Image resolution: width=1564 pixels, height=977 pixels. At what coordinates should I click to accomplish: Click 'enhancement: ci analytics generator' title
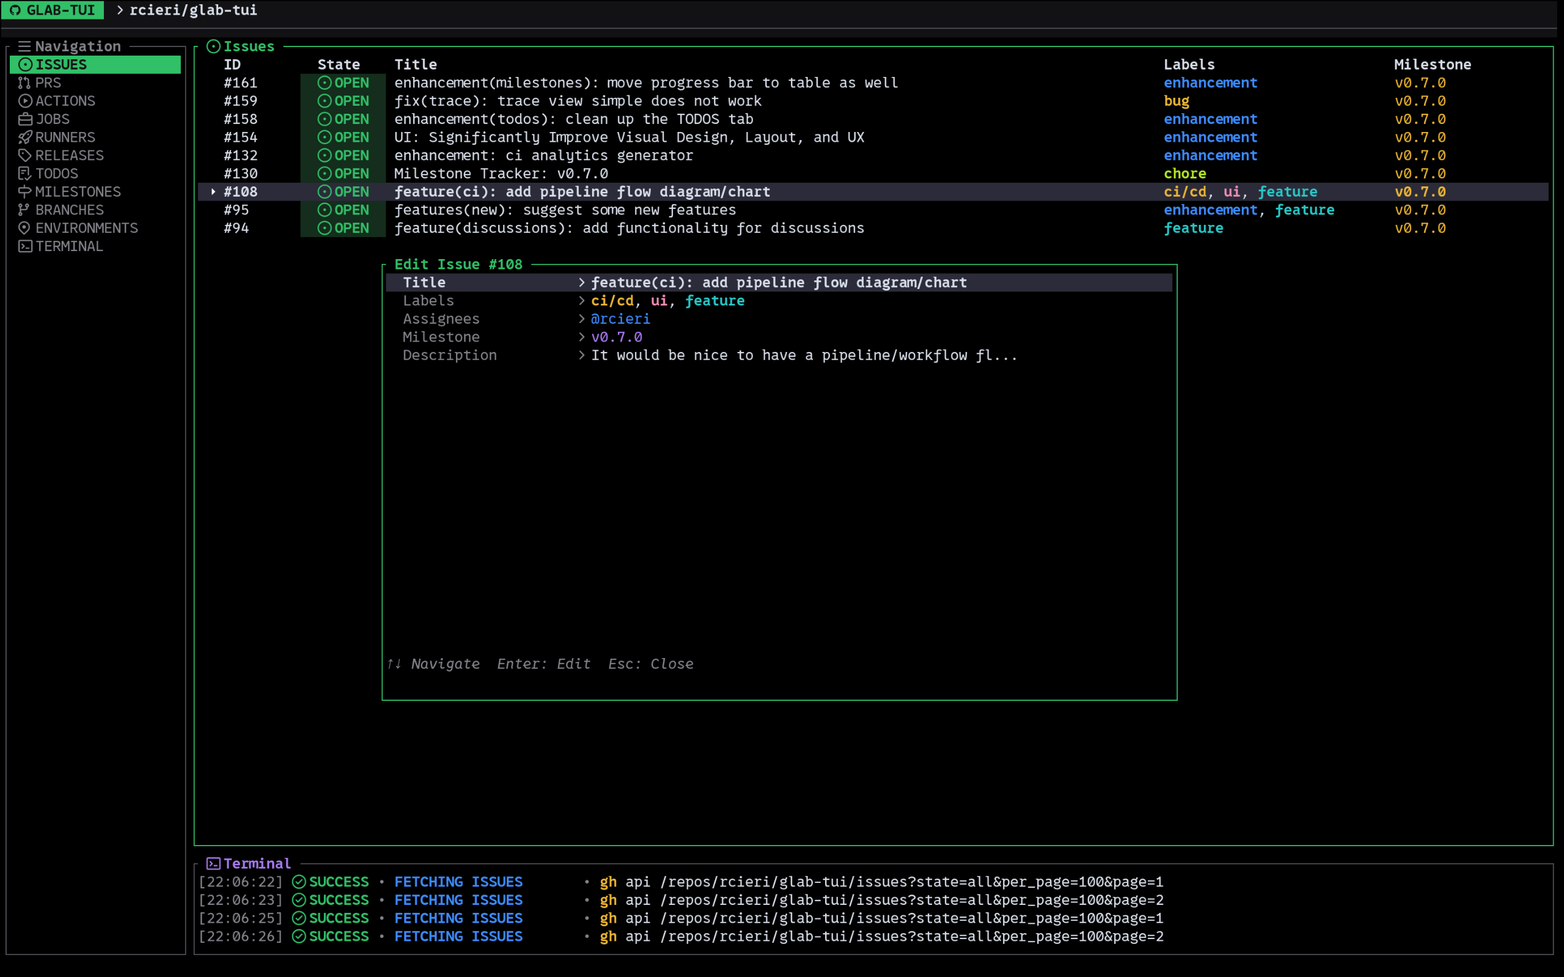point(543,155)
